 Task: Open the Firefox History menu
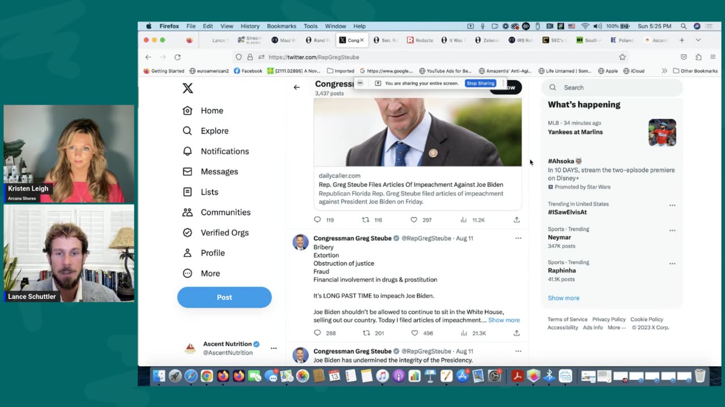click(x=250, y=26)
